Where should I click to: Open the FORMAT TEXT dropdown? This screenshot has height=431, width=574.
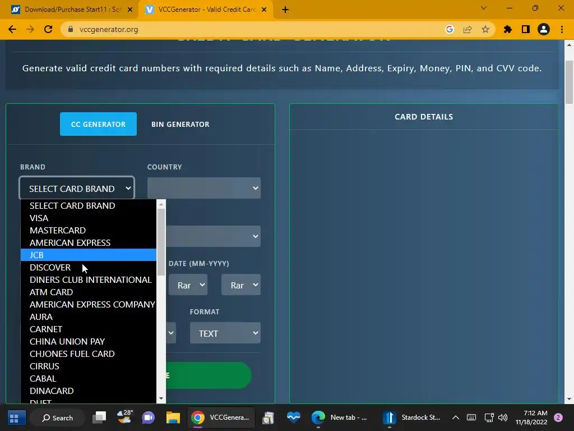225,333
